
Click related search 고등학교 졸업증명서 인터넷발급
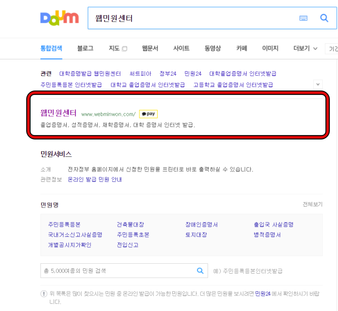click(233, 85)
